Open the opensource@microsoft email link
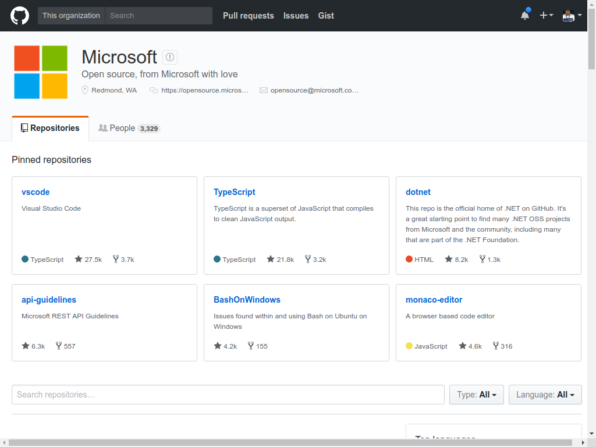Viewport: 596px width, 447px height. [314, 90]
